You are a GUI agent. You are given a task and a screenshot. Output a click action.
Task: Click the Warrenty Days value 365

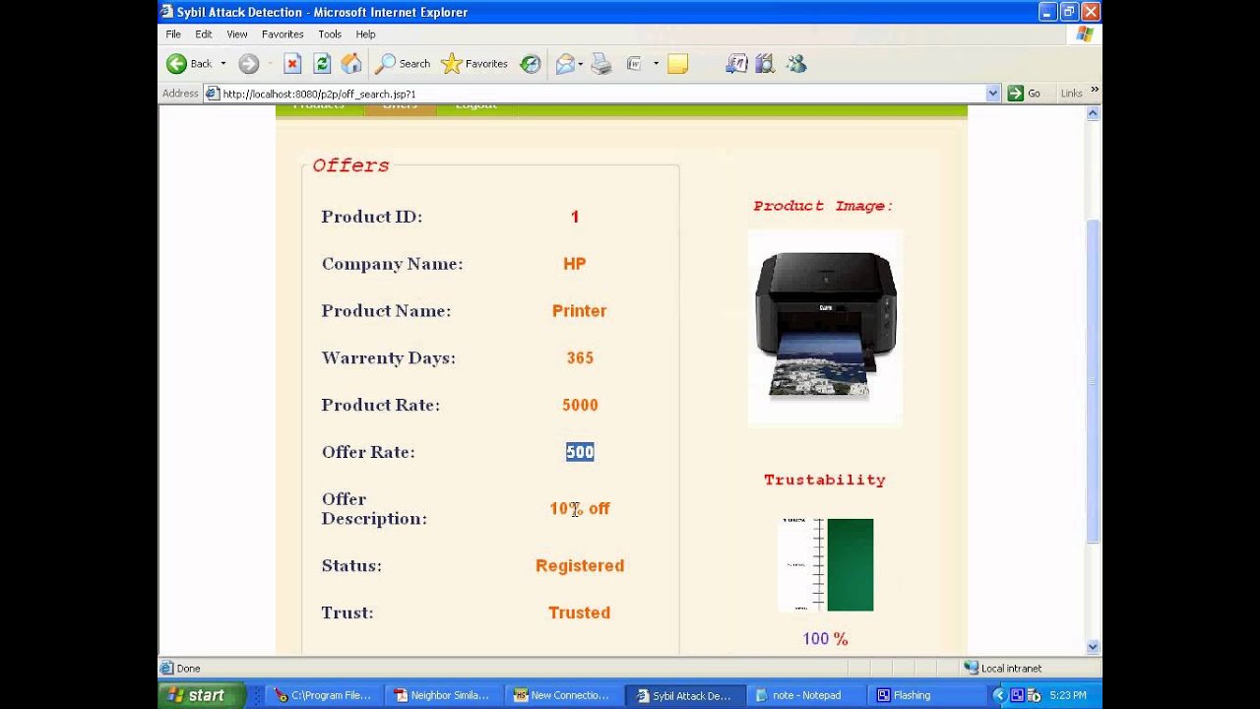click(580, 357)
